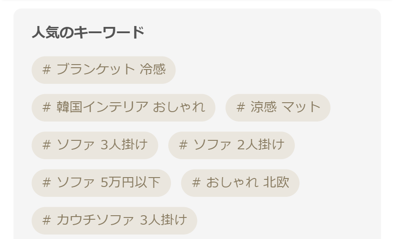Viewport: 394px width, 239px height.
Task: Click the hash symbol on ソファ 3人掛け tag
Action: coord(47,145)
